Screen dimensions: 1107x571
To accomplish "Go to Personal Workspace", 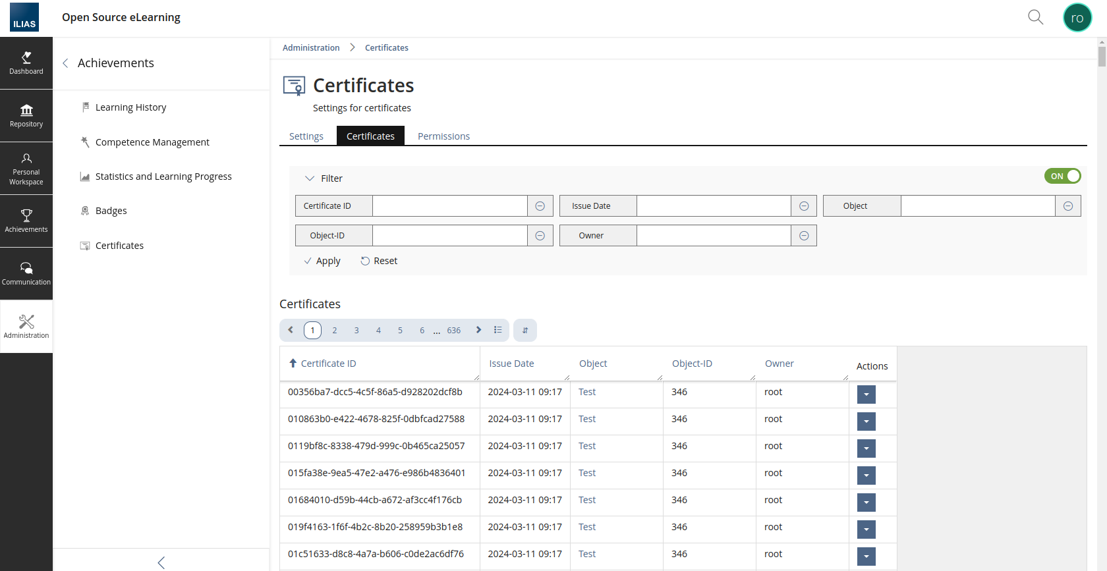I will 26,169.
